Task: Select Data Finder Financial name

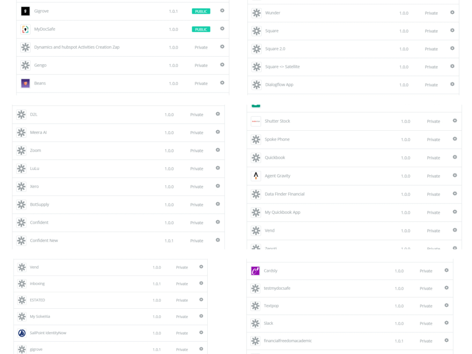Action: click(x=285, y=194)
